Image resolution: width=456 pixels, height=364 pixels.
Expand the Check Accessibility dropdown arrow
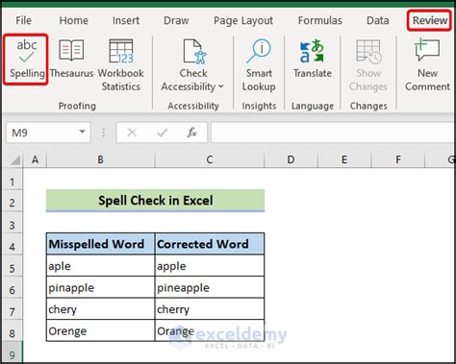click(221, 86)
